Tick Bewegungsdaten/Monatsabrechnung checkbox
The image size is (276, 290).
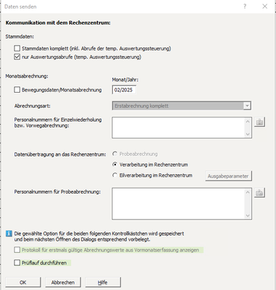point(17,90)
